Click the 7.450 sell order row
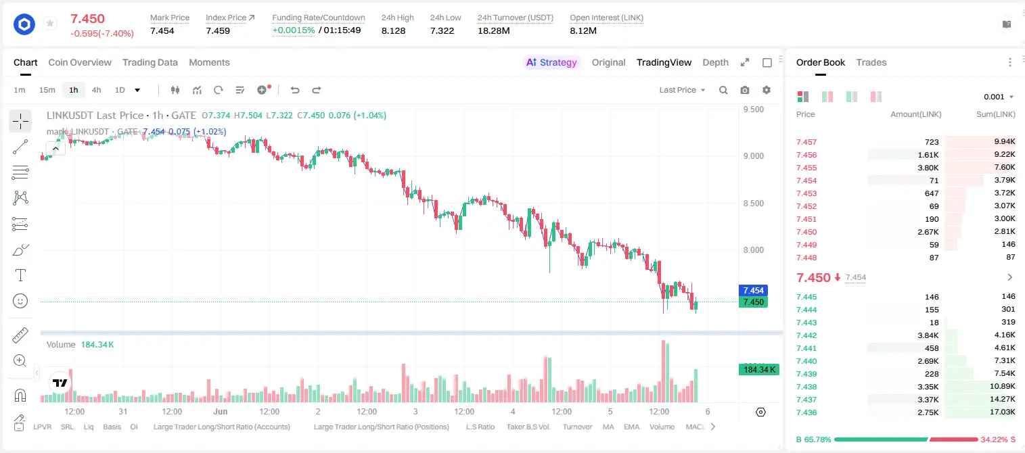This screenshot has height=453, width=1025. (x=906, y=232)
